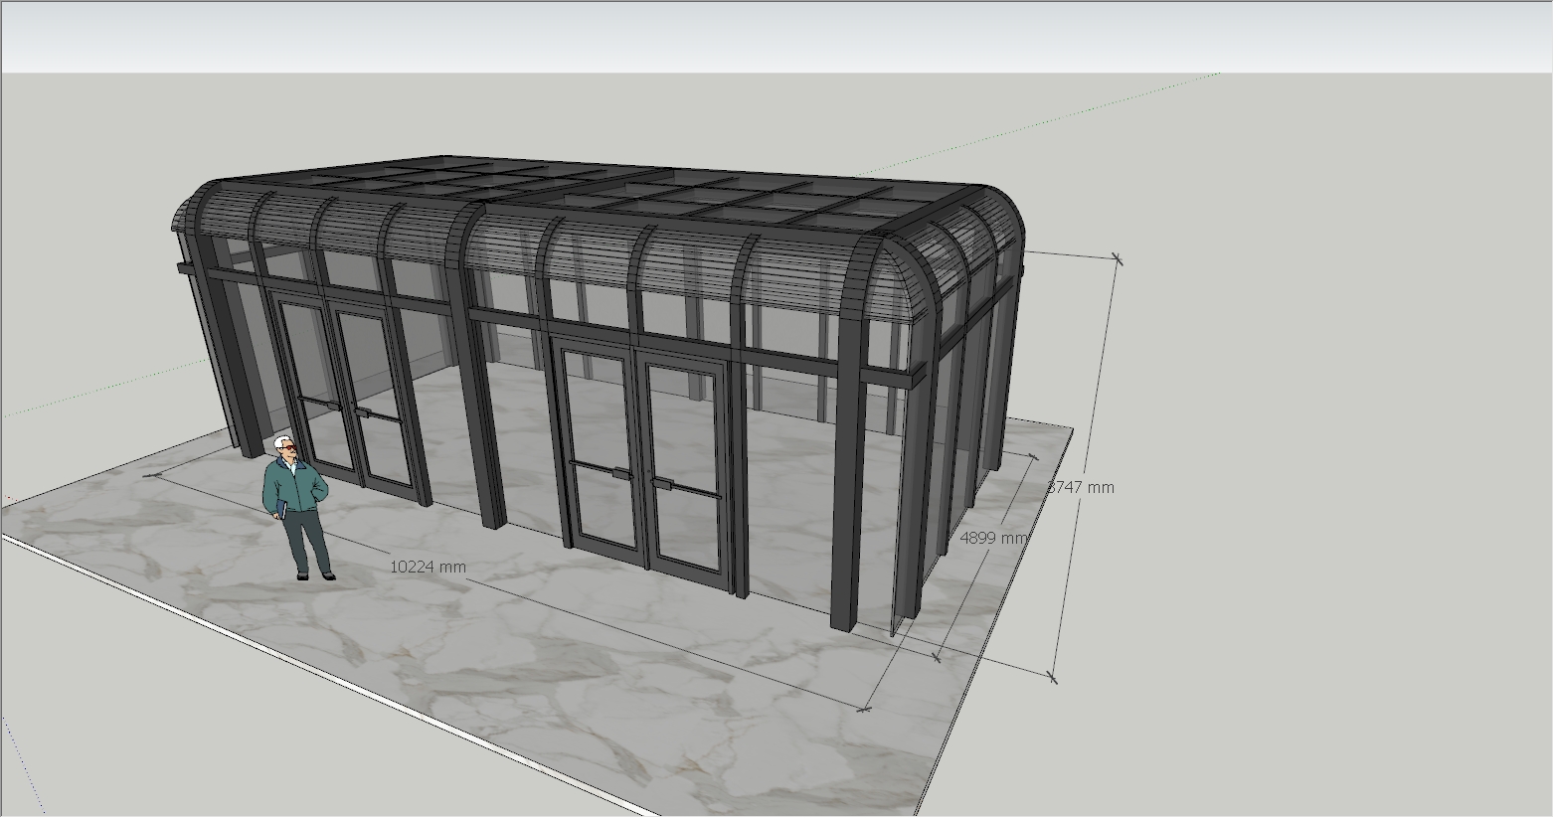Click the 4899 mm dimension text
Screen dimensions: 1554x818
tap(992, 538)
